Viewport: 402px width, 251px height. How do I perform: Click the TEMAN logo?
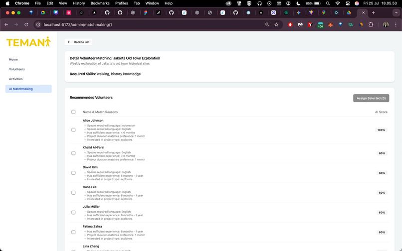[28, 42]
